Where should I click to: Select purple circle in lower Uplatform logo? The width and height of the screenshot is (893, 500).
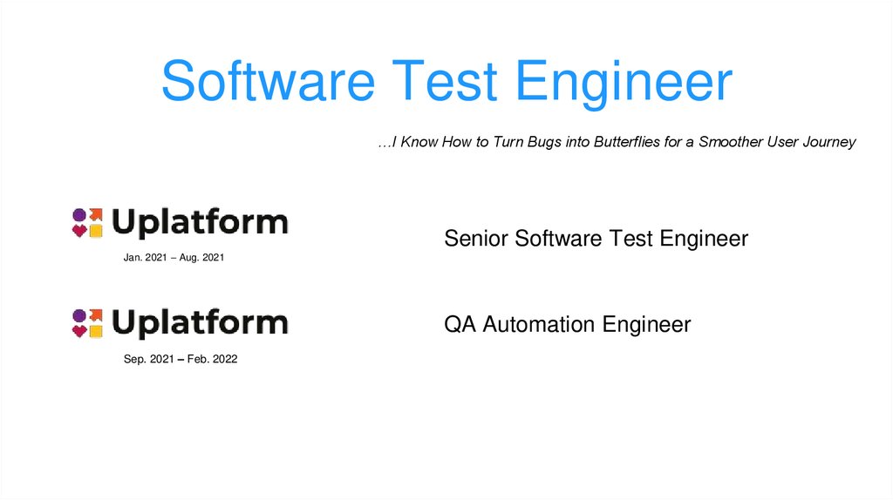pyautogui.click(x=78, y=314)
